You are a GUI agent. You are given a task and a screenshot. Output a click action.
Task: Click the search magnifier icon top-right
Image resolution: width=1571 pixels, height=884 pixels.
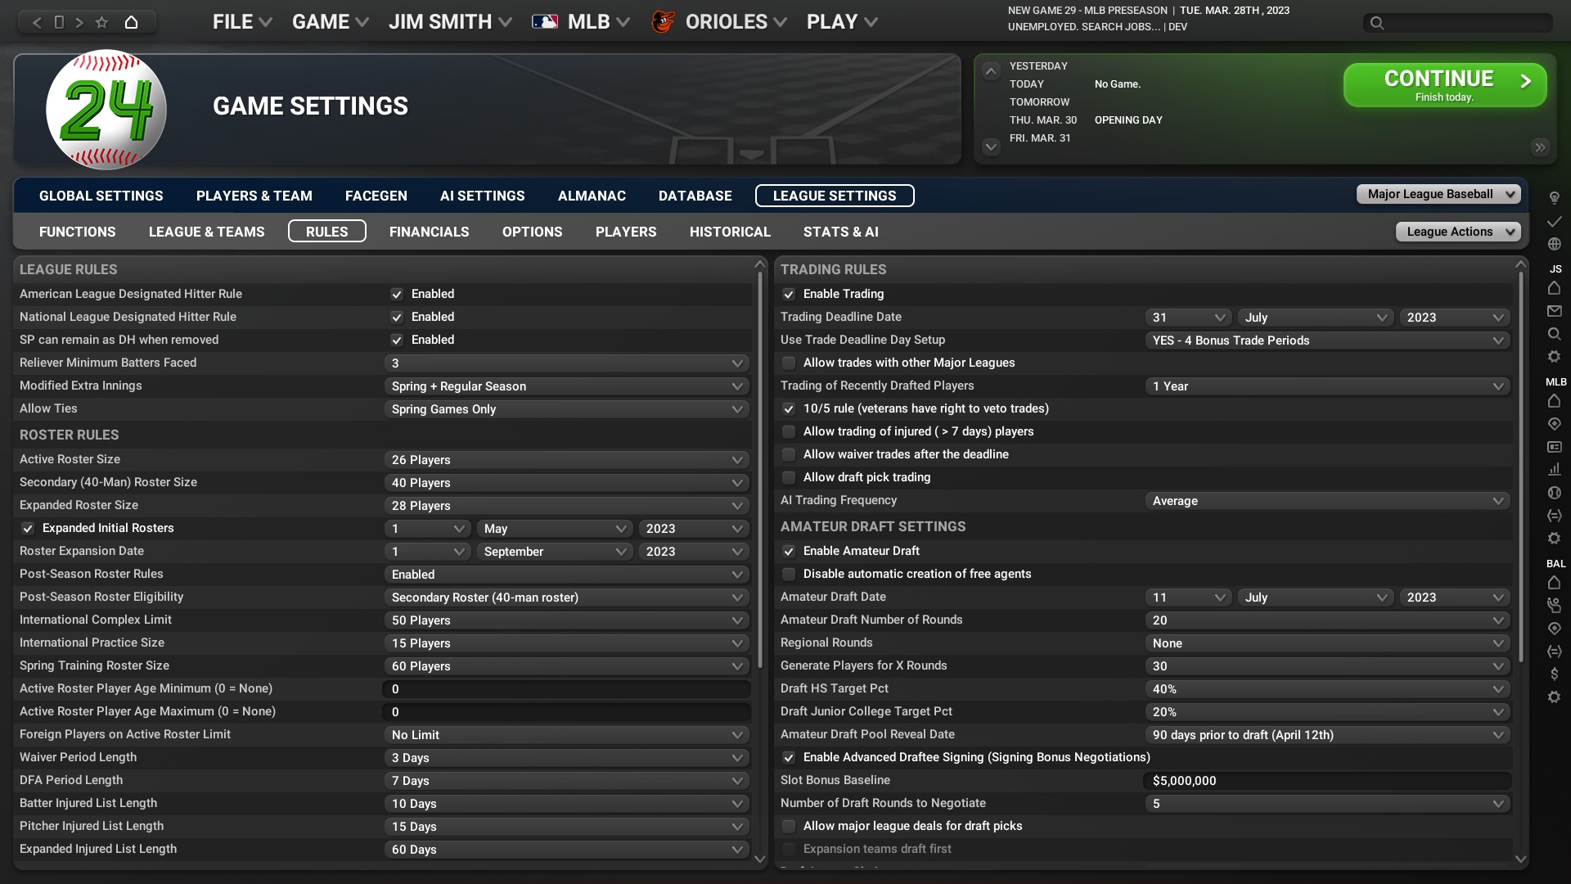pos(1378,23)
